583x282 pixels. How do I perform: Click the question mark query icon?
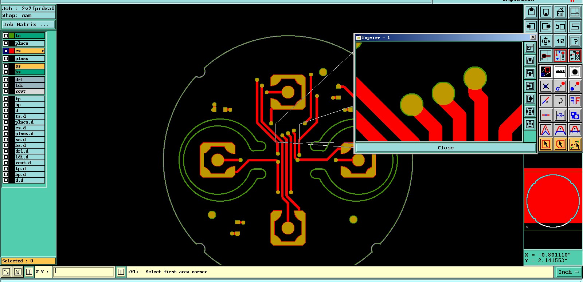[x=575, y=41]
